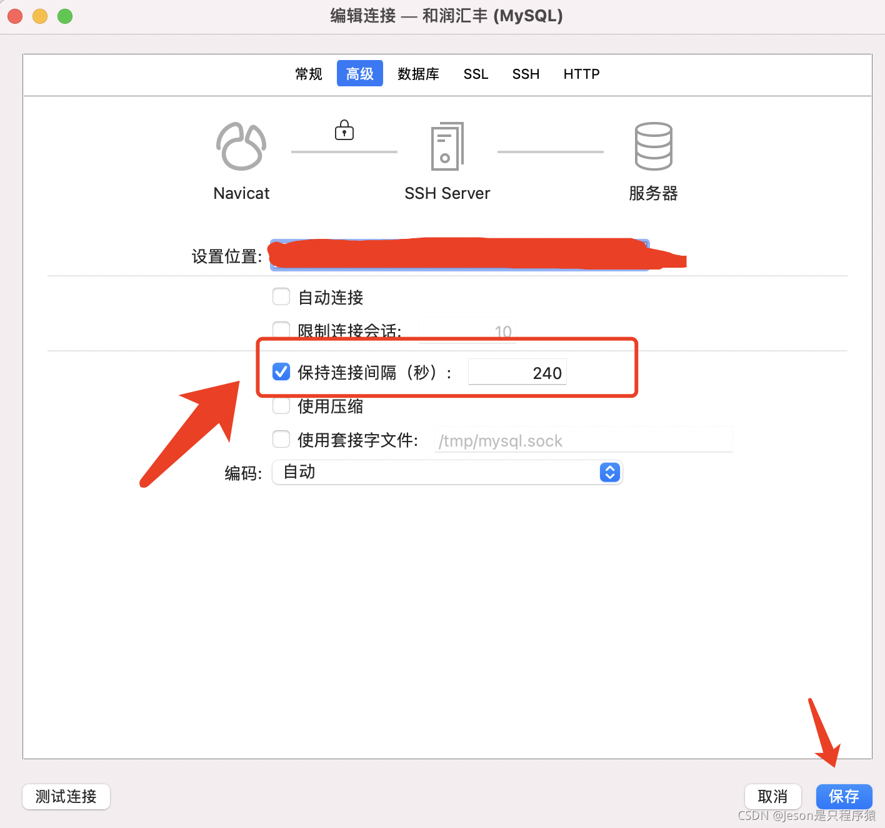Close the window with the red button

tap(15, 16)
